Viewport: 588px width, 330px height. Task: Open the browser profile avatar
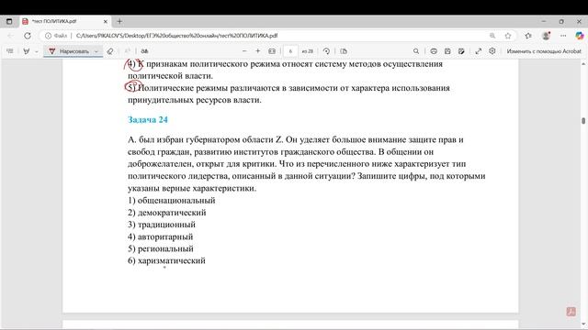[x=546, y=36]
